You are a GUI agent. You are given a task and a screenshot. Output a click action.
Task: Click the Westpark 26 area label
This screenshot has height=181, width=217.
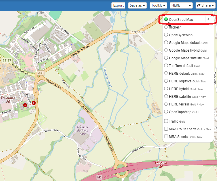8,99
